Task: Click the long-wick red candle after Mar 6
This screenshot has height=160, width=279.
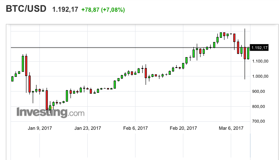Action: pyautogui.click(x=245, y=53)
